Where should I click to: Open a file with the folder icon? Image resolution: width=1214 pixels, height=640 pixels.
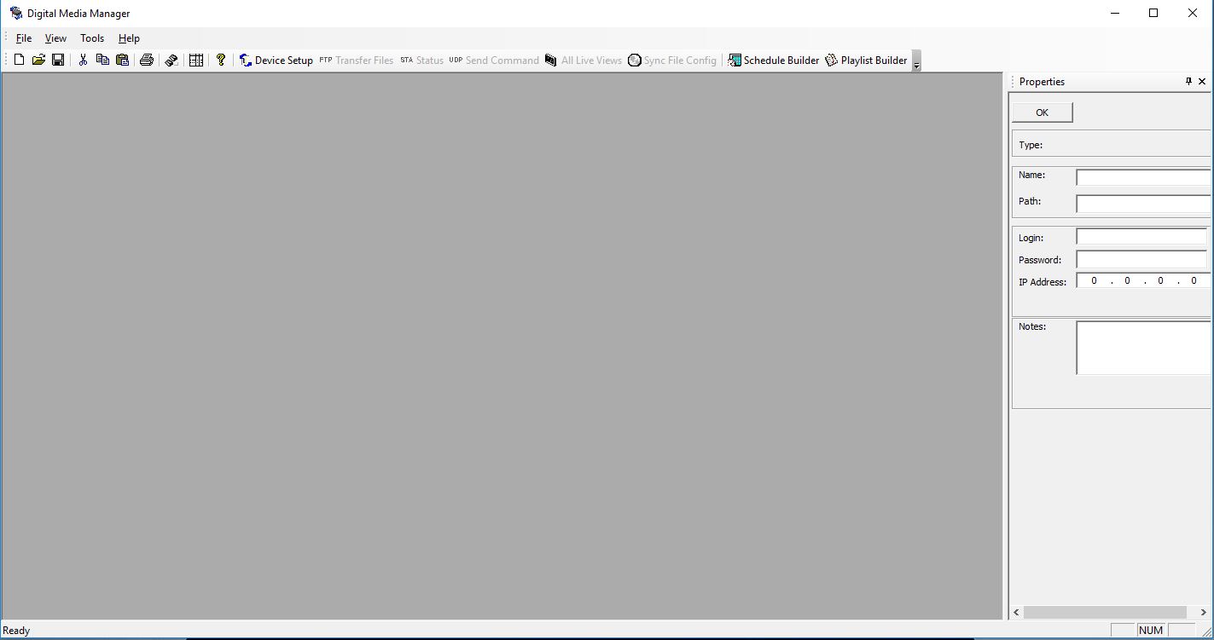click(x=38, y=60)
